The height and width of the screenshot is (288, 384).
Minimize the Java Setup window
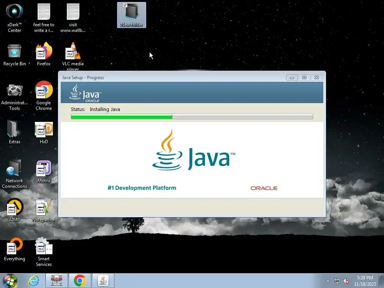[x=292, y=78]
